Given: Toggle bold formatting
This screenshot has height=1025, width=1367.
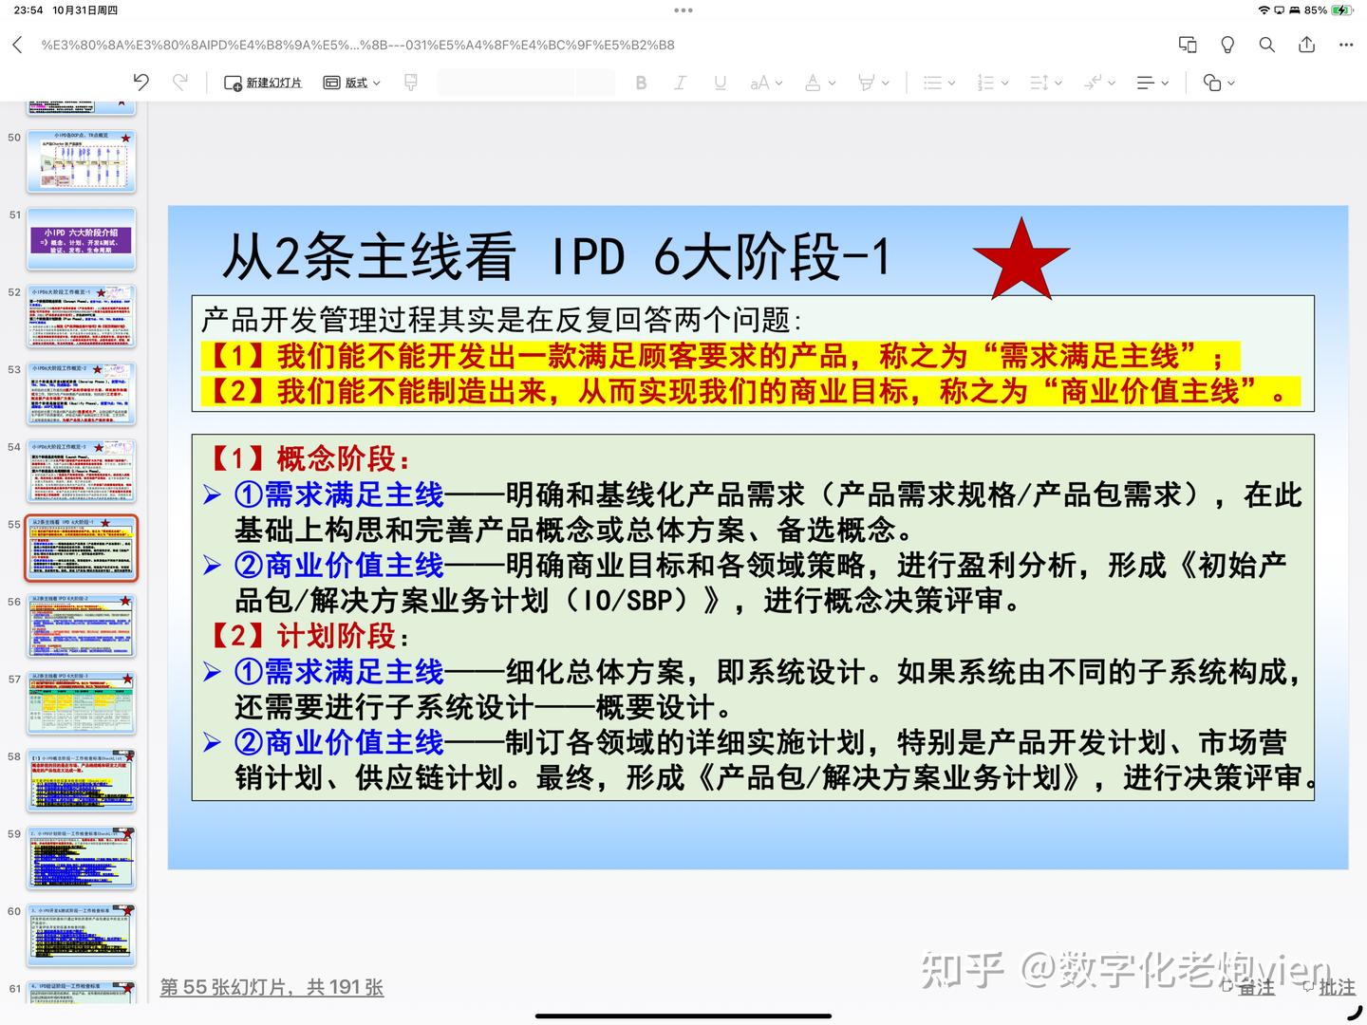Looking at the screenshot, I should [641, 83].
